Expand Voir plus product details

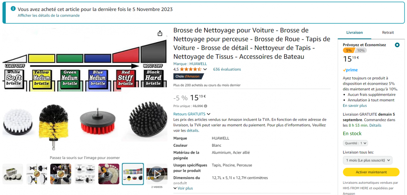[183, 188]
